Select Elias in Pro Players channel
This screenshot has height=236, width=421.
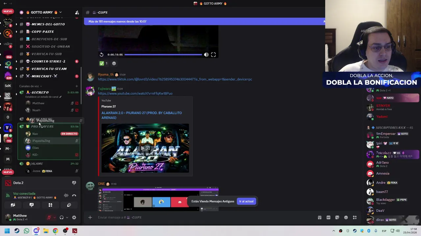pyautogui.click(x=35, y=148)
